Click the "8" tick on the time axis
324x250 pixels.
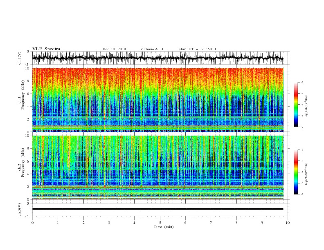click(x=236, y=223)
